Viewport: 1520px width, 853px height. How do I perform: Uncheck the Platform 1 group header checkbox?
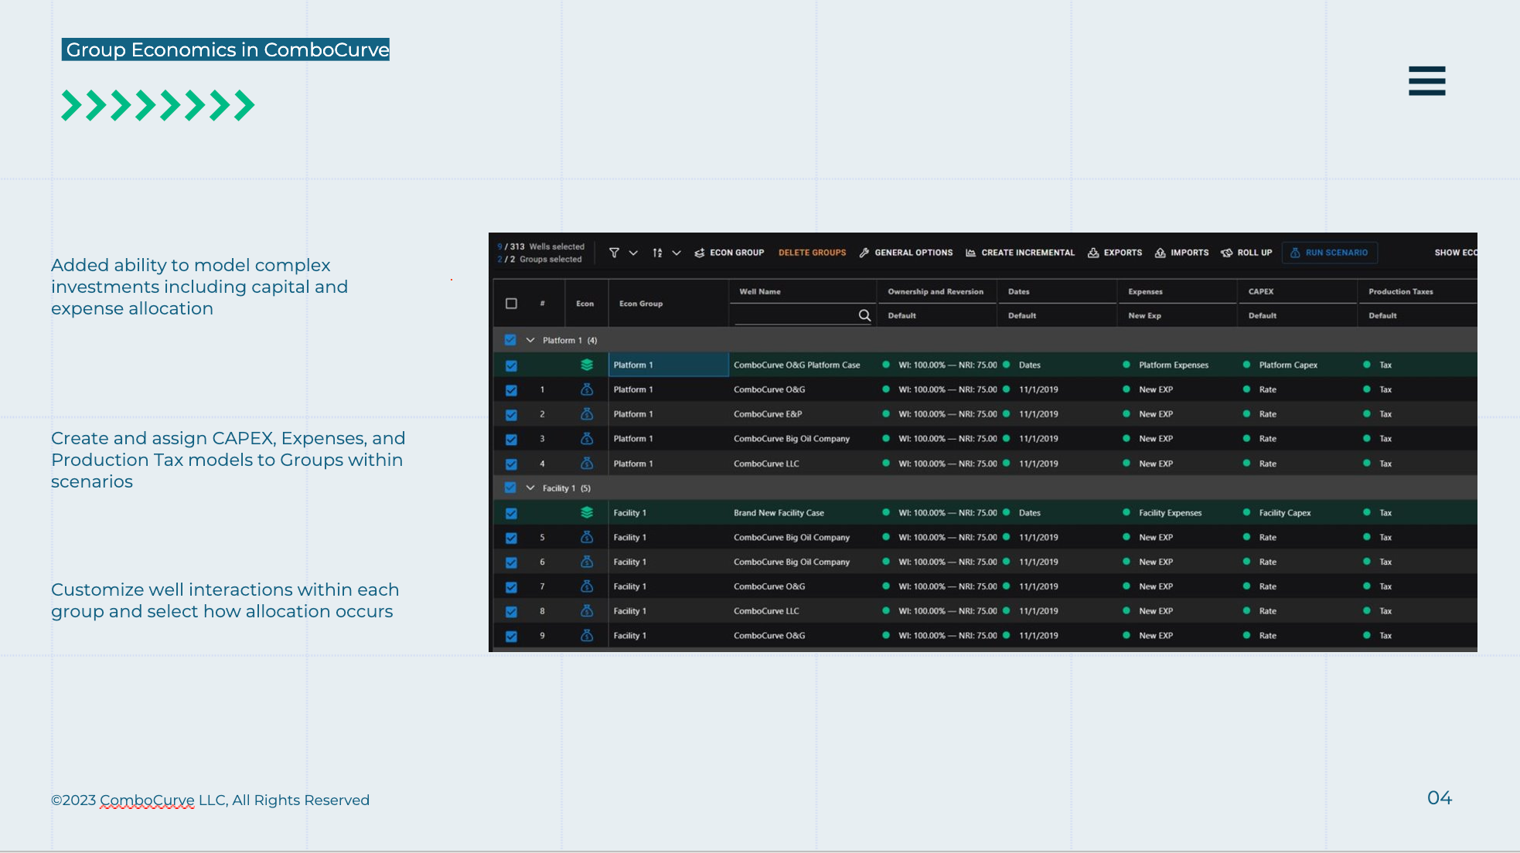510,340
